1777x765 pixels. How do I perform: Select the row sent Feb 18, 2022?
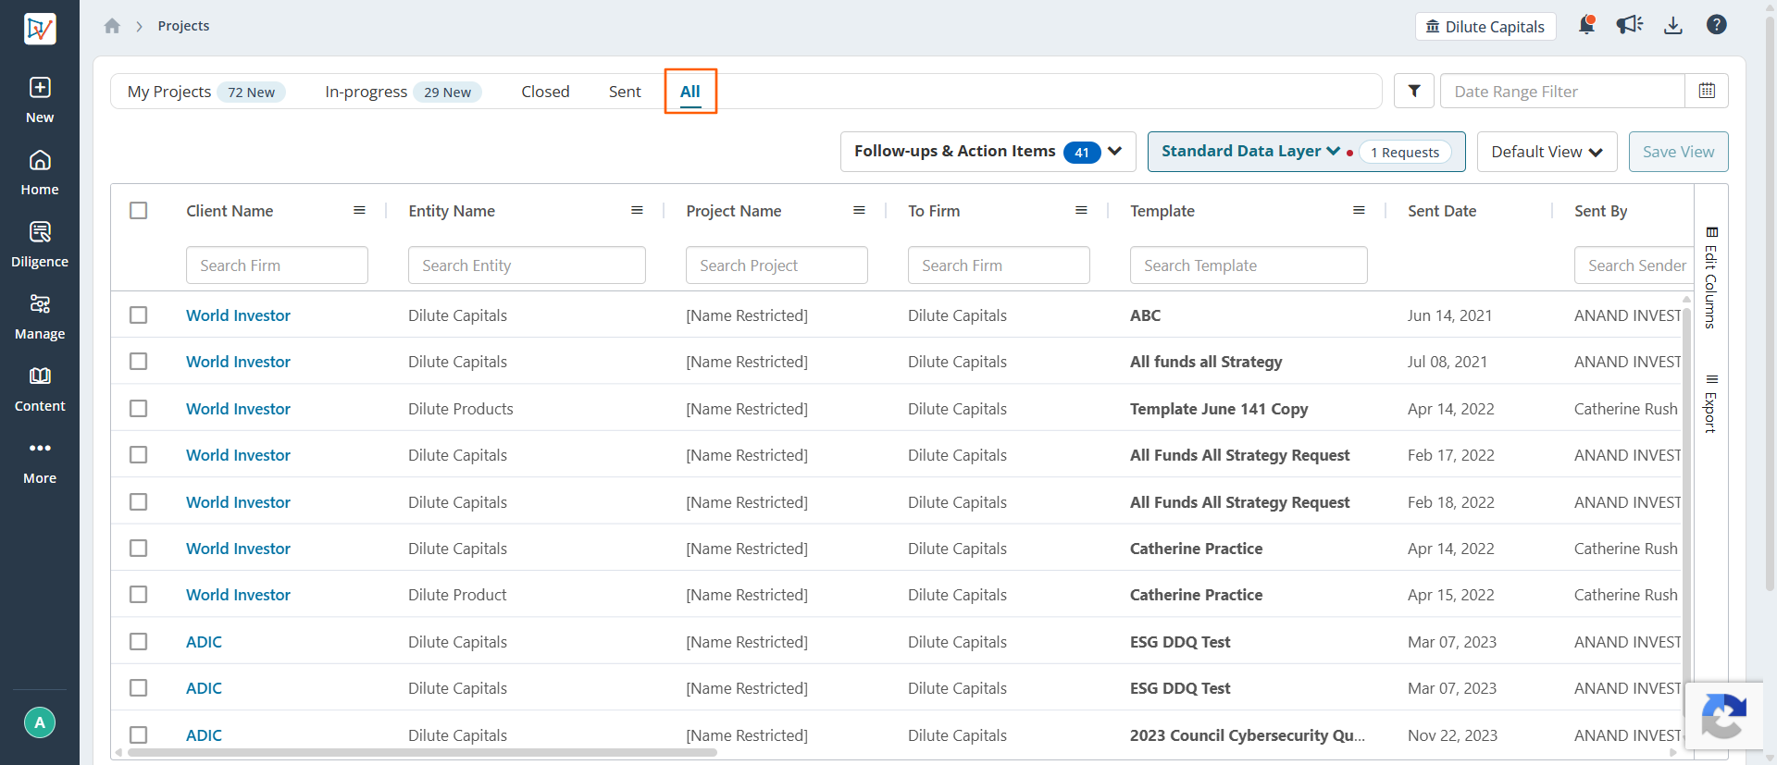139,502
